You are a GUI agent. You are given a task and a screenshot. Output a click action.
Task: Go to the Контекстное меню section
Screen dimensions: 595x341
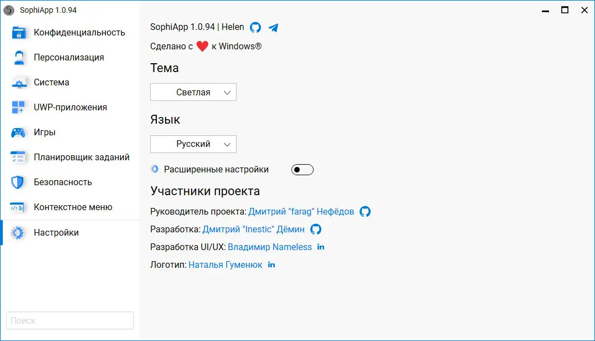point(73,207)
